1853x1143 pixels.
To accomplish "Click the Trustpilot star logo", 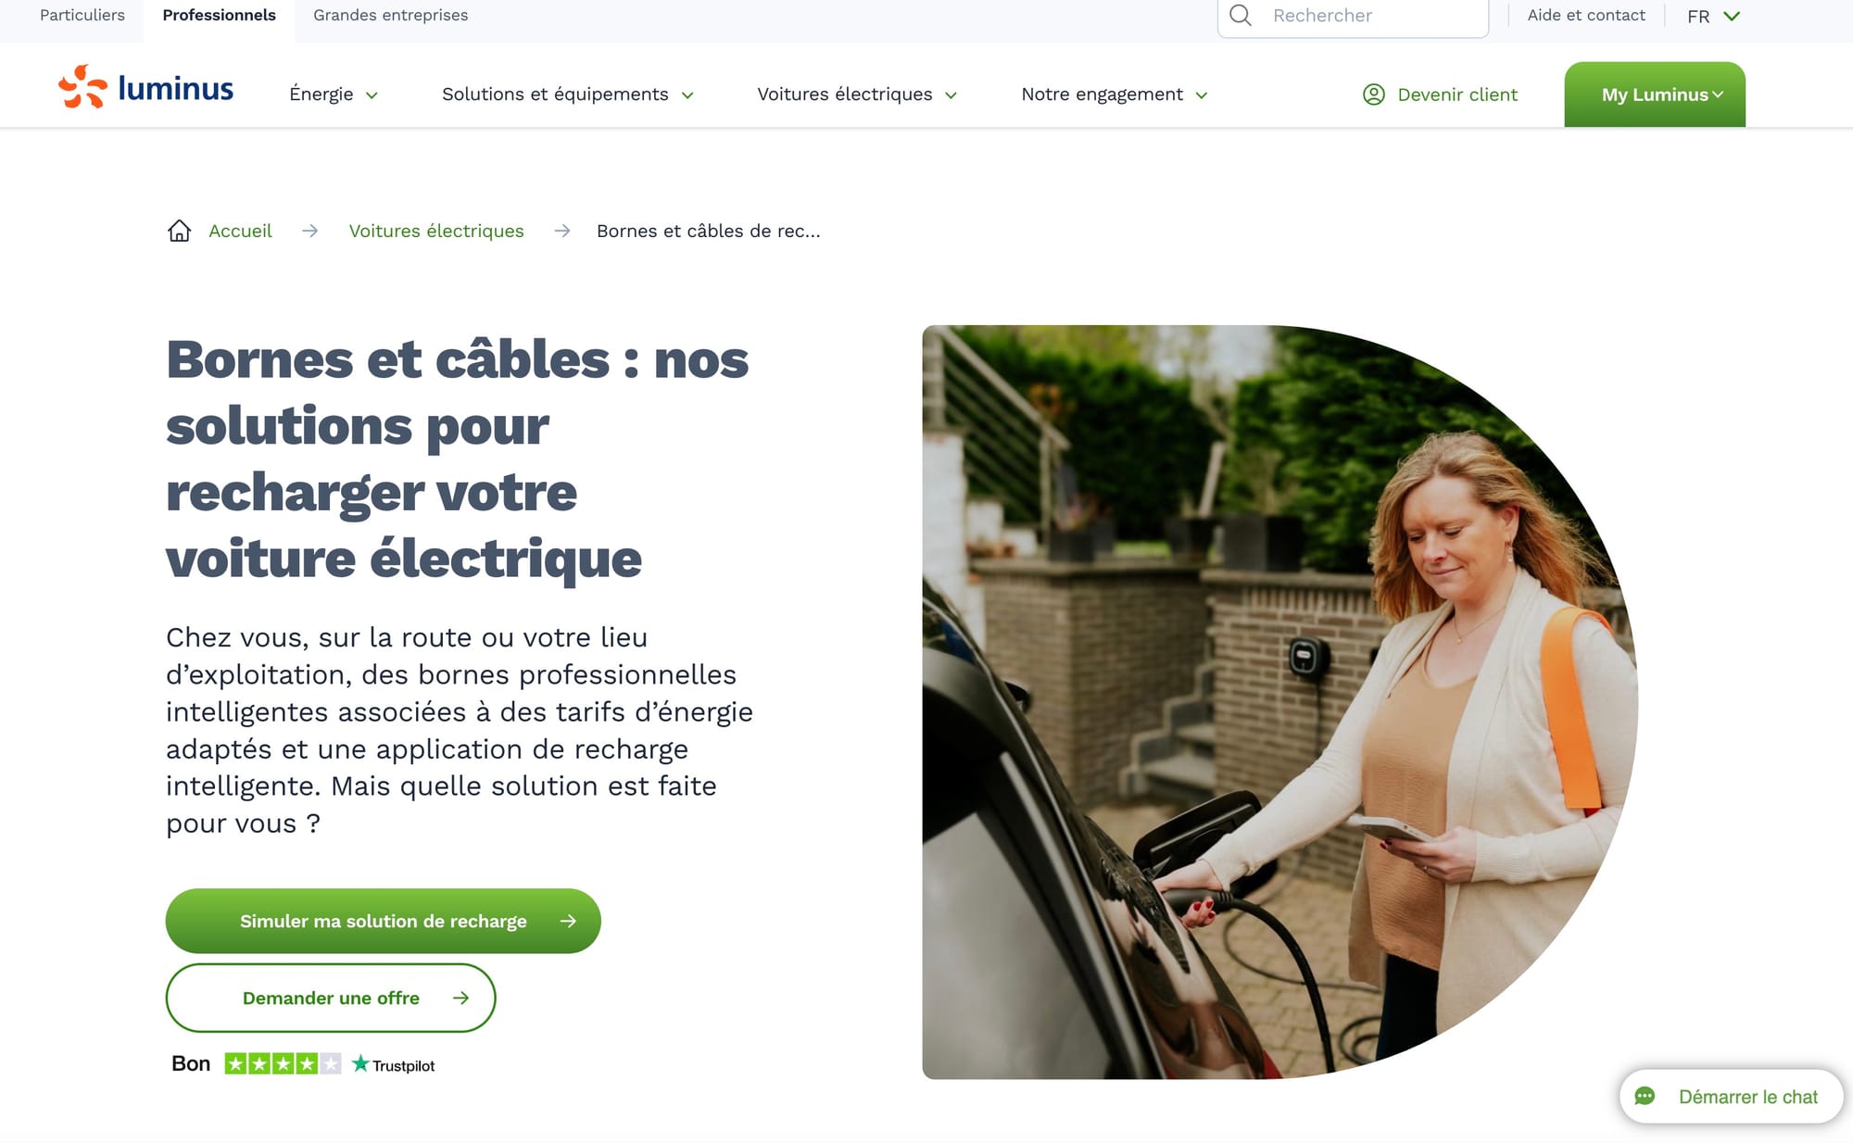I will [360, 1063].
